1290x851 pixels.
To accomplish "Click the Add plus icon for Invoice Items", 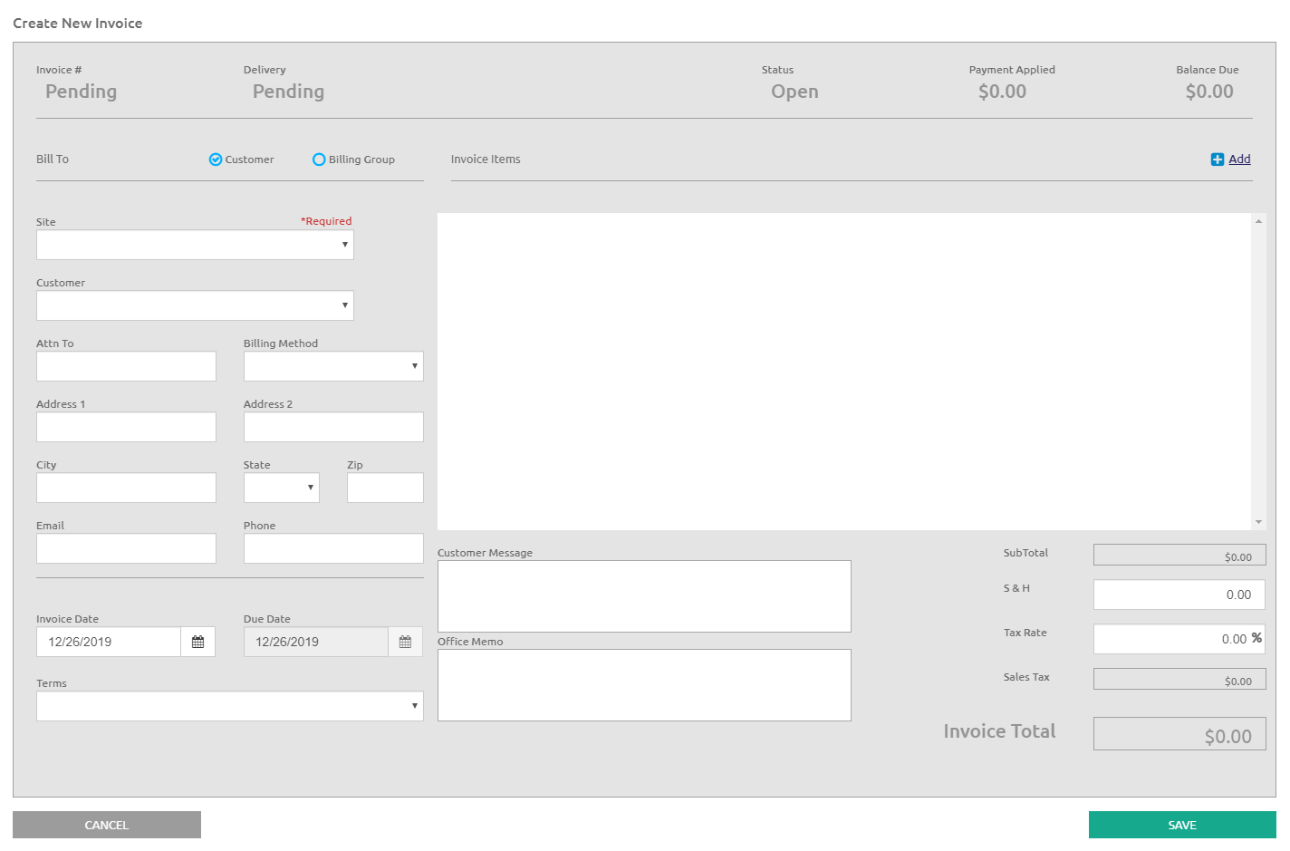I will (1218, 159).
